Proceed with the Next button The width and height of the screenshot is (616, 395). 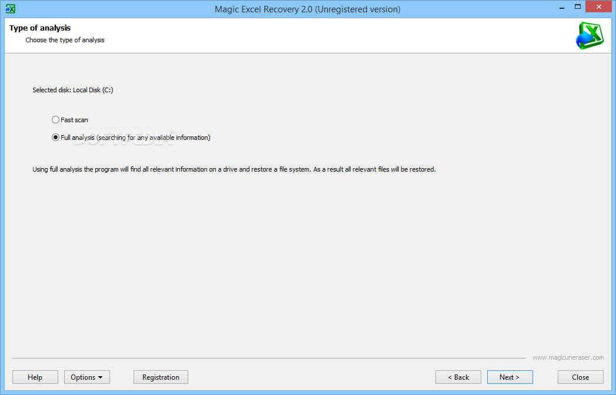point(510,377)
